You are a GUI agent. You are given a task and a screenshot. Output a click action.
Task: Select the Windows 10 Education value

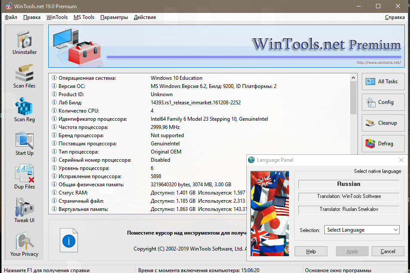pos(177,78)
